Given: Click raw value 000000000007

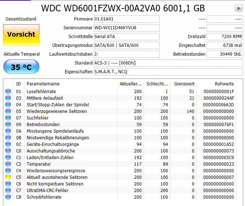Looking at the screenshot, I should coord(219,177).
